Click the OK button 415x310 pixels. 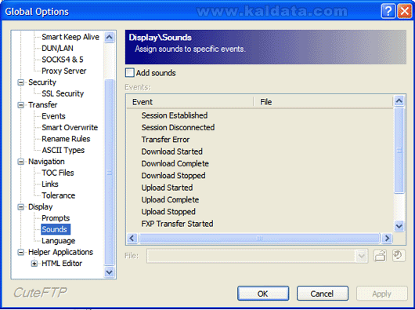[263, 294]
